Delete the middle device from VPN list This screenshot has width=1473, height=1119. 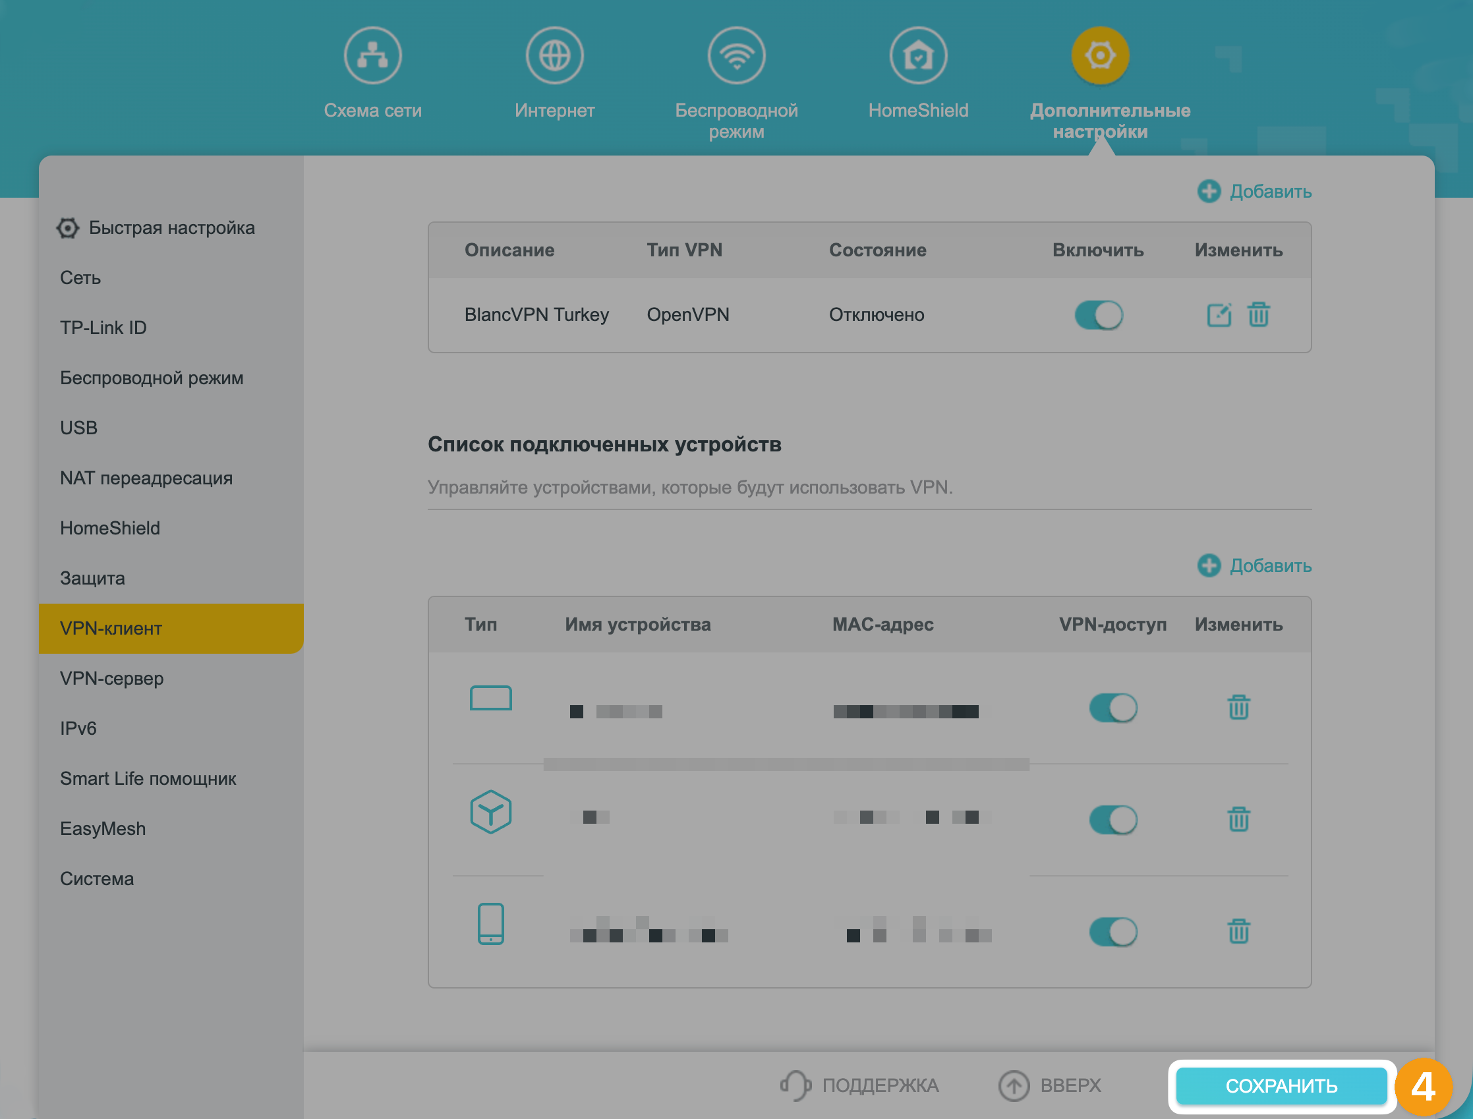pos(1238,819)
